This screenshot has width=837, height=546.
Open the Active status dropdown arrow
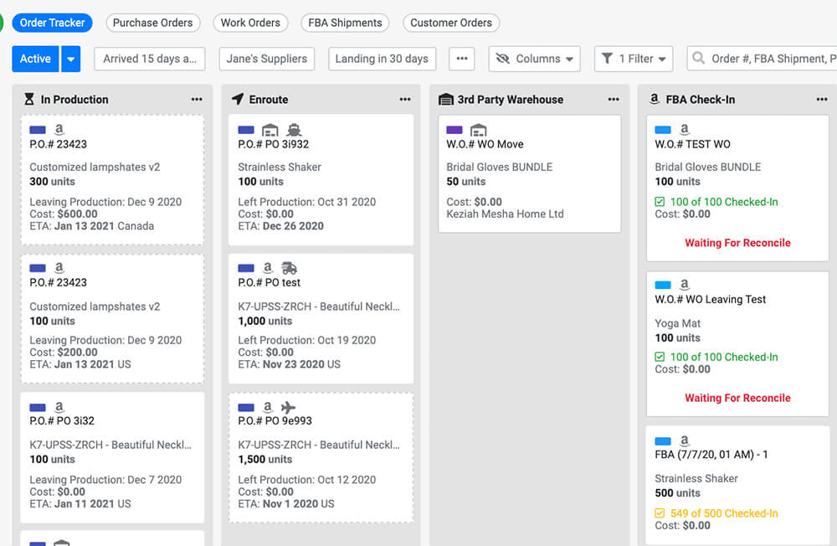(70, 59)
